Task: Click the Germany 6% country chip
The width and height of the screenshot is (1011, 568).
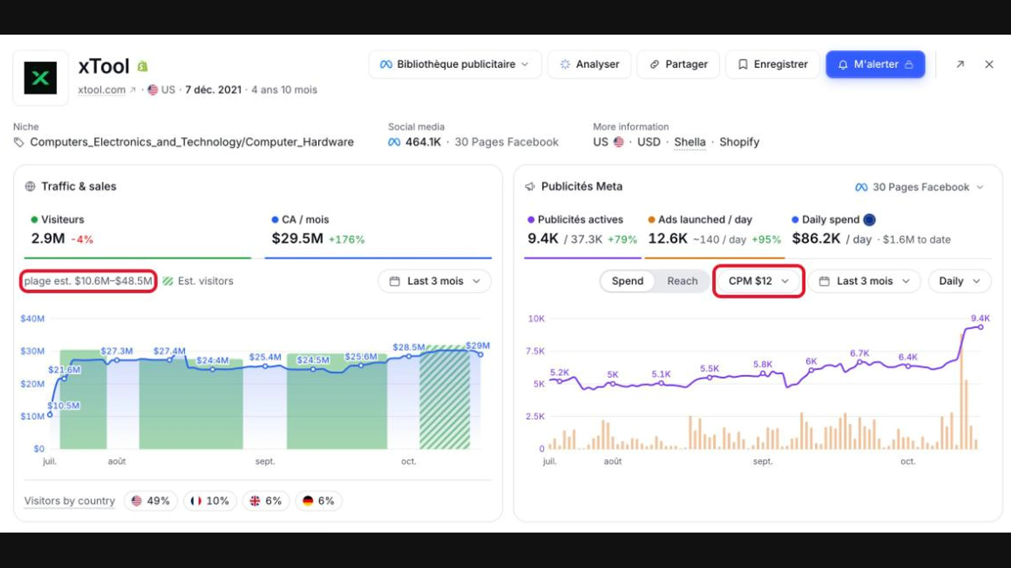Action: [x=318, y=500]
